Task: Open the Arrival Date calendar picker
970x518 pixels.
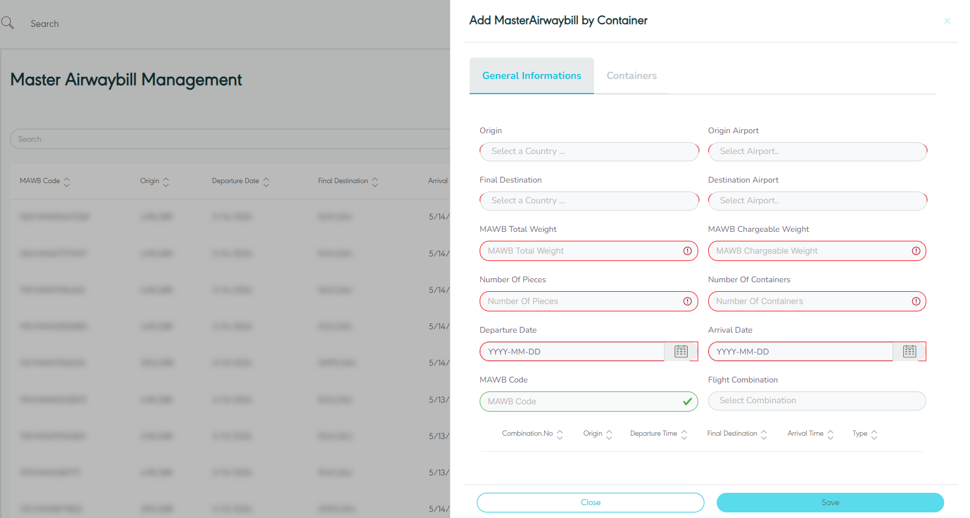Action: click(x=909, y=352)
